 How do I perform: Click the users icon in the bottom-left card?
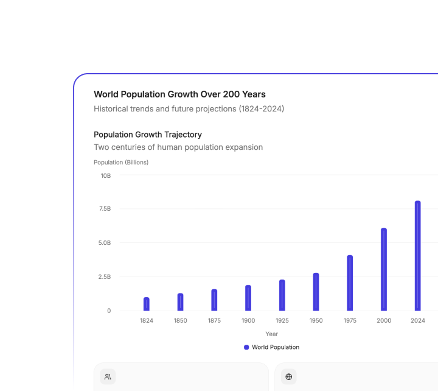[x=108, y=377]
